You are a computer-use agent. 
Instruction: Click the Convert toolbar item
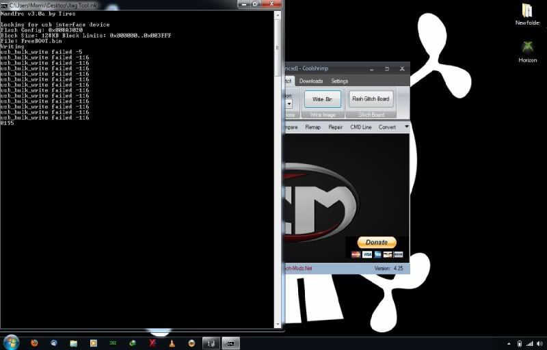[387, 127]
